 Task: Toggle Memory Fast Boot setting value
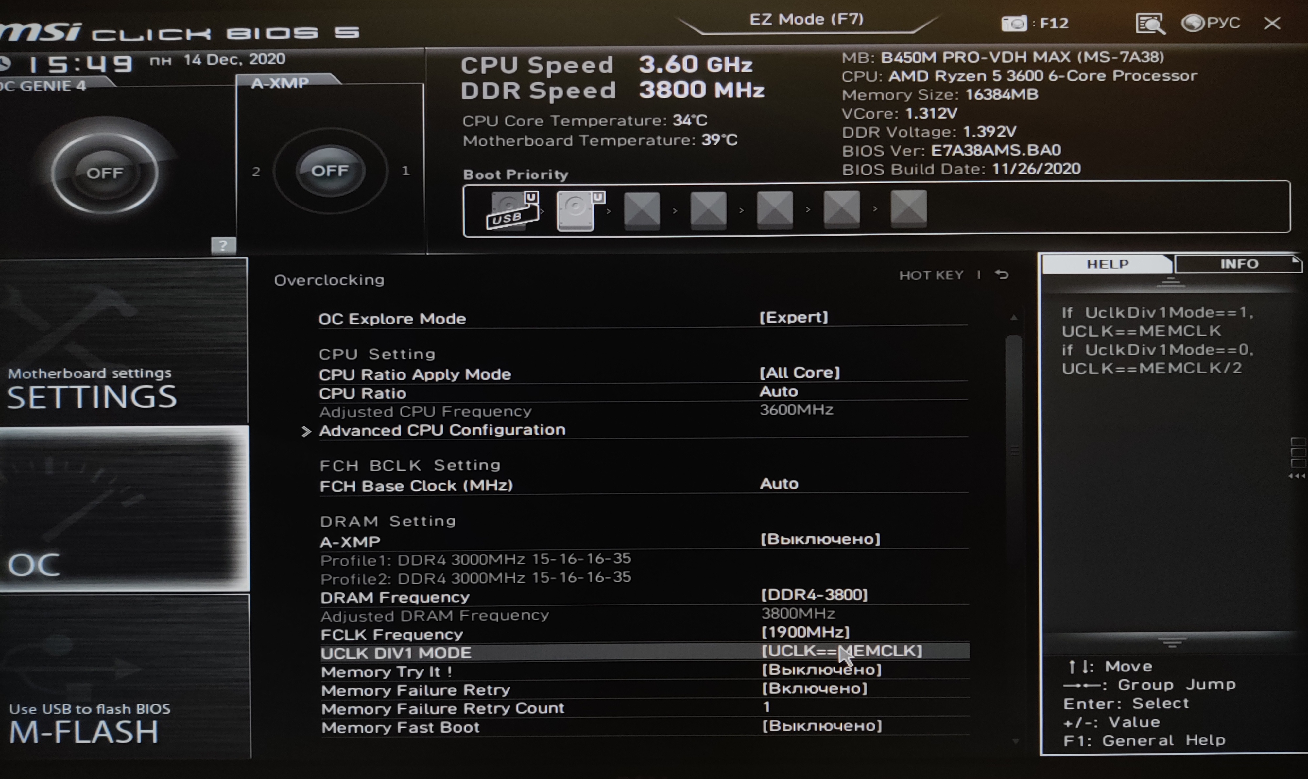[x=821, y=726]
